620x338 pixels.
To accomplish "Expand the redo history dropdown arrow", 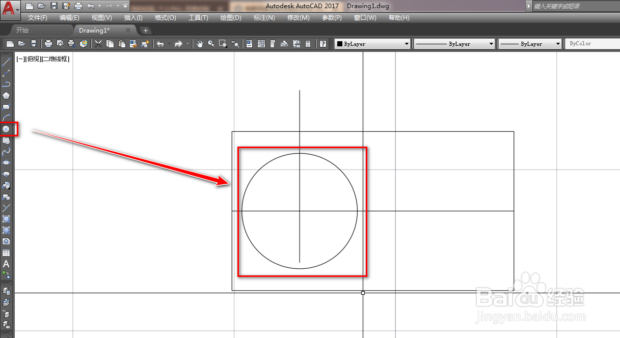I will (118, 6).
